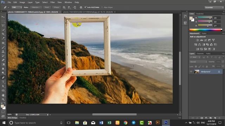Toggle Auto Add/Delete checkbox

coord(85,7)
